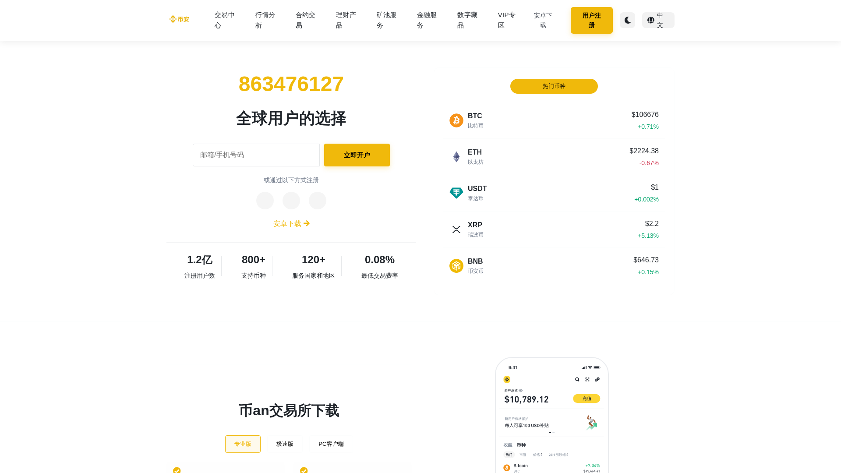The height and width of the screenshot is (473, 841).
Task: Open 理财产品 menu
Action: point(346,20)
